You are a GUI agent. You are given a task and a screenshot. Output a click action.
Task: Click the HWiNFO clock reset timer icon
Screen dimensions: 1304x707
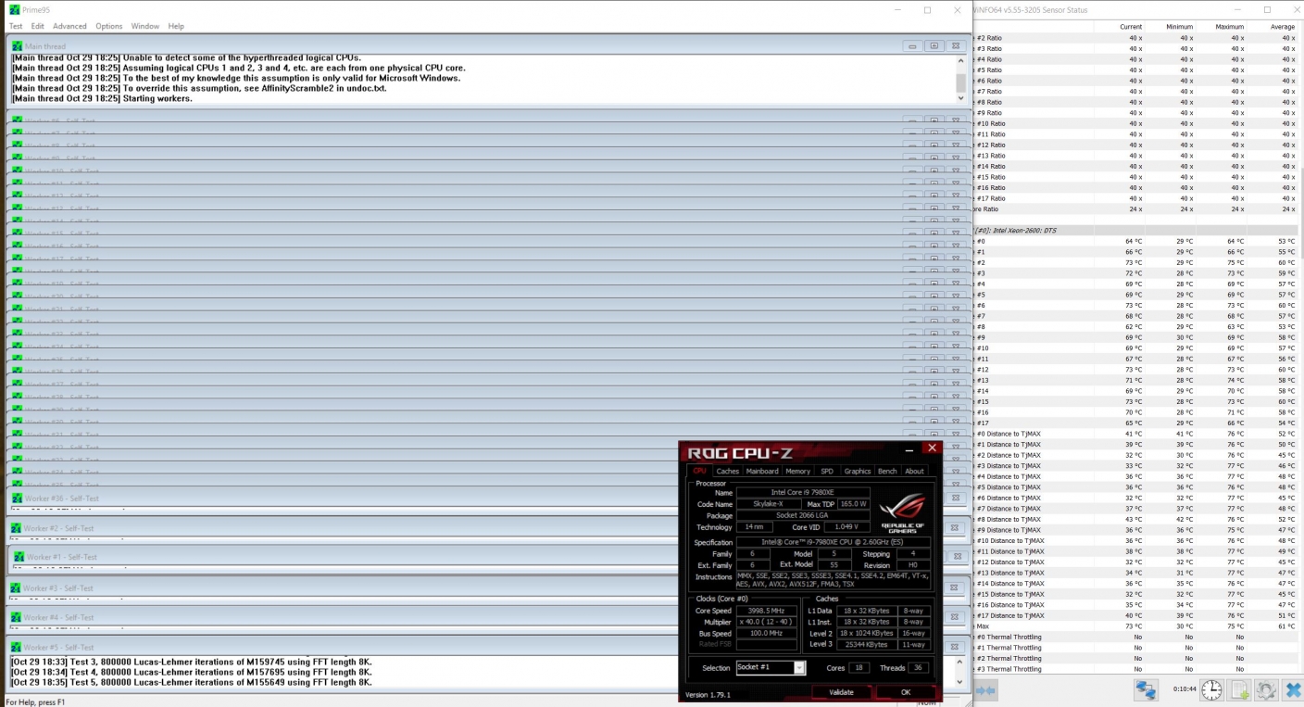(1212, 689)
